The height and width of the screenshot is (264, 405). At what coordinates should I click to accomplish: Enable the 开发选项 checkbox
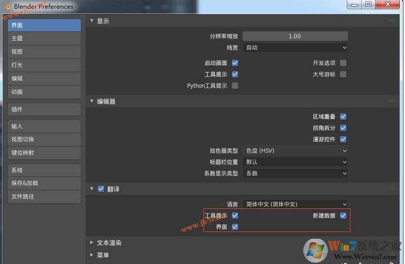coord(343,63)
